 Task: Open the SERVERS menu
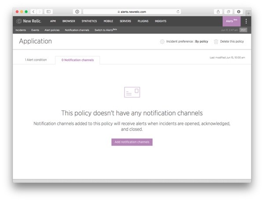pyautogui.click(x=125, y=21)
